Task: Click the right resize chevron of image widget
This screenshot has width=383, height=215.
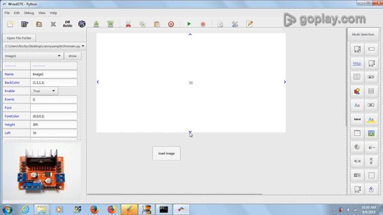Action: point(285,82)
